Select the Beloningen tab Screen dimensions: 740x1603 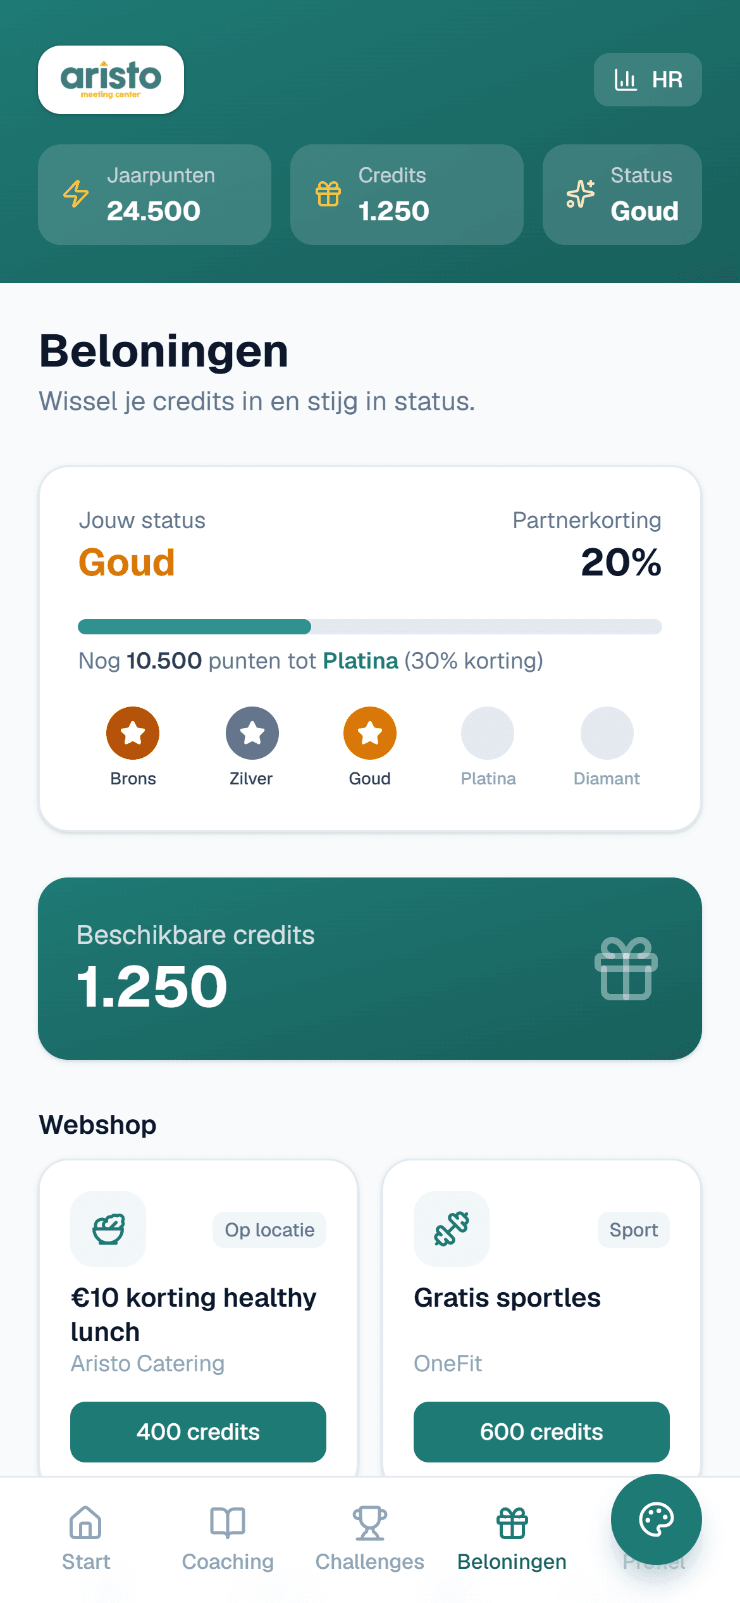[512, 1538]
